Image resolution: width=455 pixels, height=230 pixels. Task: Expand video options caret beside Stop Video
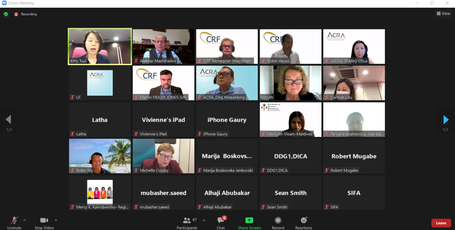[x=56, y=220]
